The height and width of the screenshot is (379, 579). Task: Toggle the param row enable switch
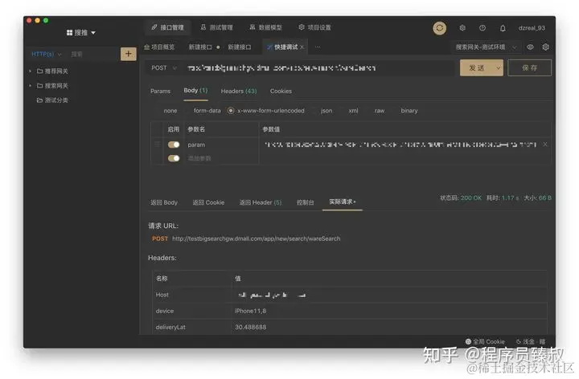[174, 145]
